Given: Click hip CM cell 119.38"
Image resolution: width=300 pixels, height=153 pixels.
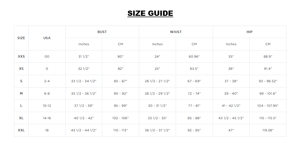Looking at the screenshot, I should coord(268,130).
